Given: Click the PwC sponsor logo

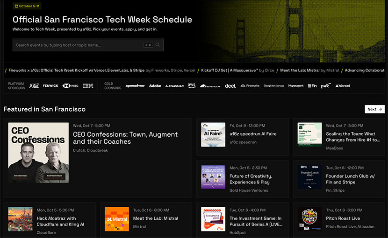Looking at the screenshot, I should click(326, 86).
